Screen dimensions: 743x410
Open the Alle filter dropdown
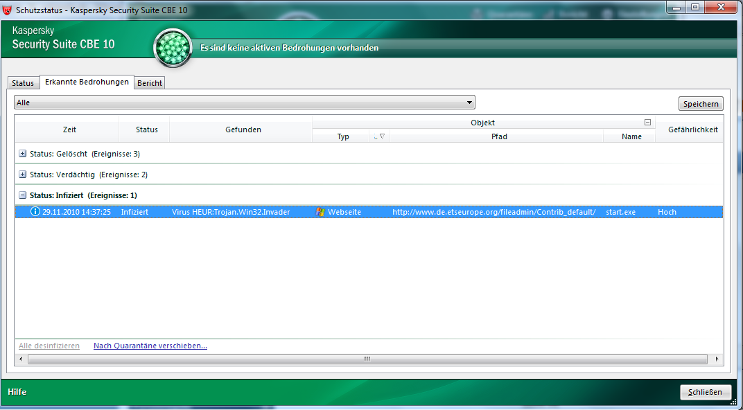245,102
